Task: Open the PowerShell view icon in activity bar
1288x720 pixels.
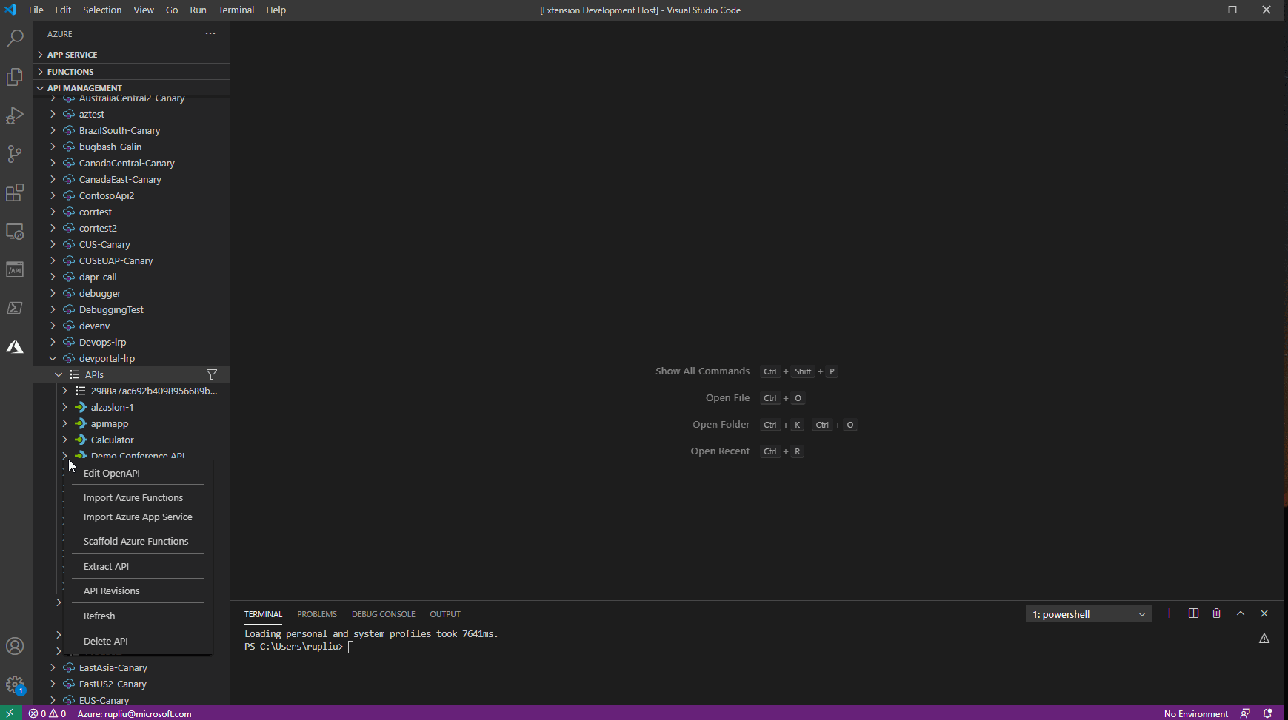Action: (x=15, y=308)
